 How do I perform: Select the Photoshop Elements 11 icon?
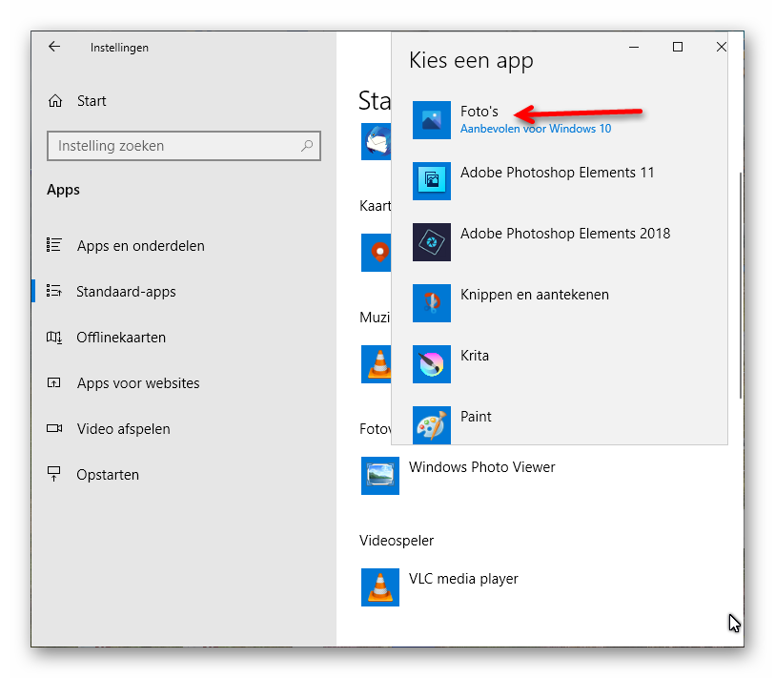(x=432, y=181)
